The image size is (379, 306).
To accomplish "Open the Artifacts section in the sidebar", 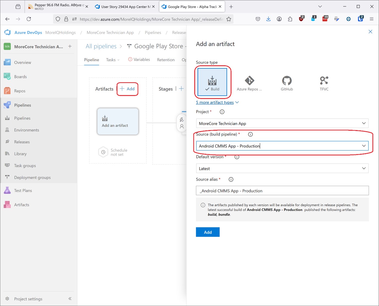I will [22, 205].
